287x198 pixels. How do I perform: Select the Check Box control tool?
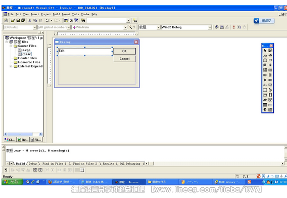[x=265, y=65]
